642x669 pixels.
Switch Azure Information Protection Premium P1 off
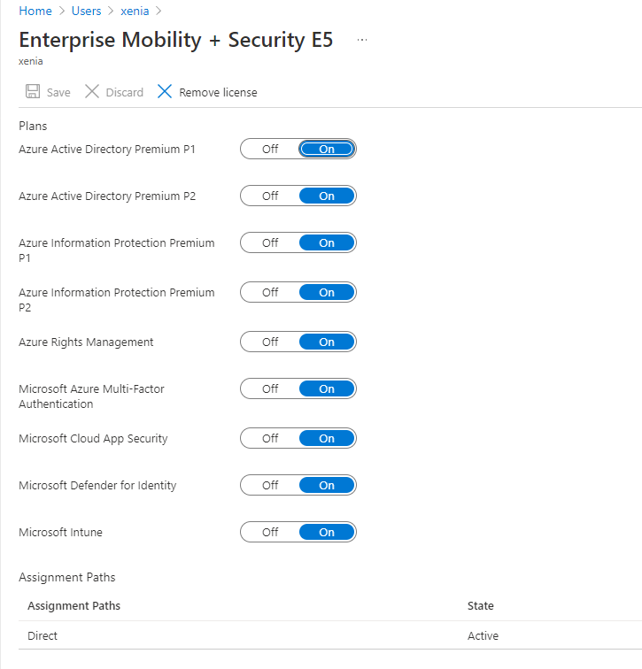(270, 242)
